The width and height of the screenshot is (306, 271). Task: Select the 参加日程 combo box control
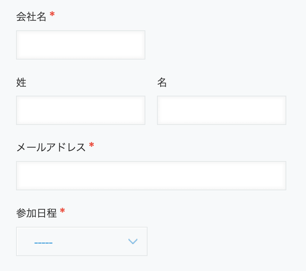(x=81, y=241)
